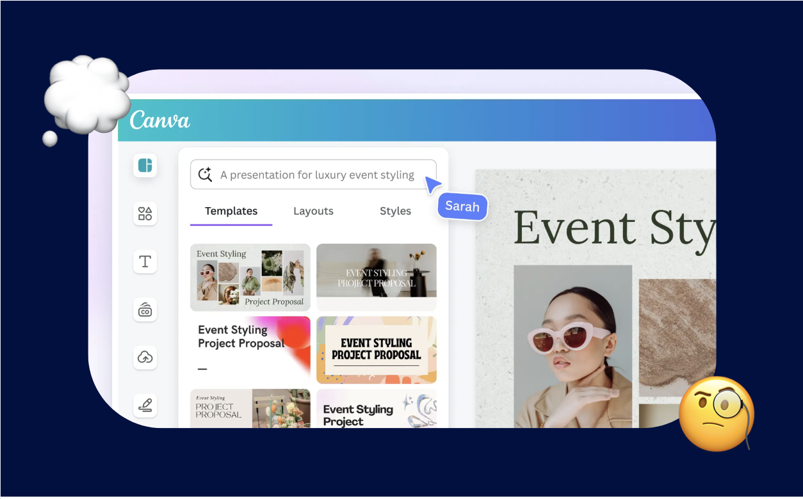
Task: Select the sunglasses woman photo on canvas
Action: (572, 345)
